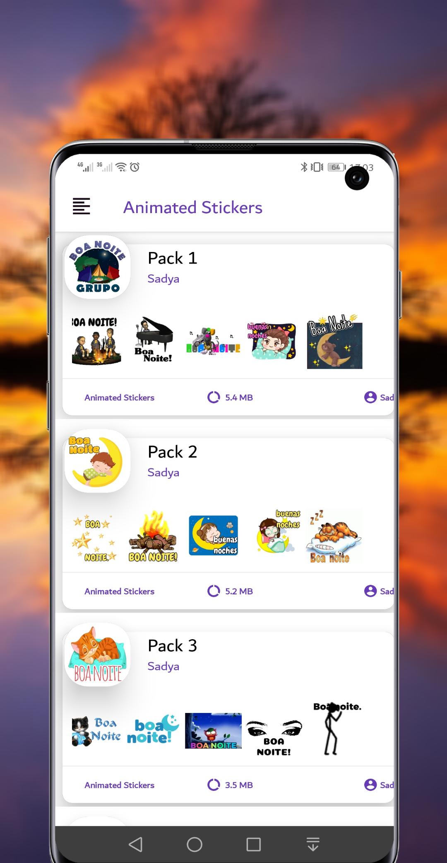Tap the author profile icon in Pack 2
Image resolution: width=447 pixels, height=863 pixels.
coord(370,591)
